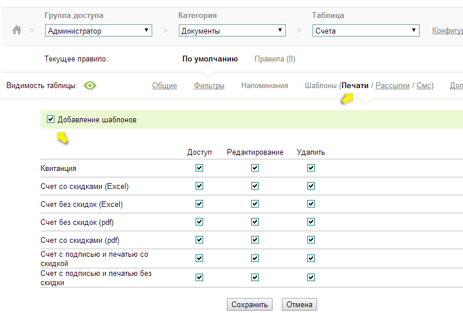Click the Сохранить button
Image resolution: width=463 pixels, height=313 pixels.
(249, 304)
